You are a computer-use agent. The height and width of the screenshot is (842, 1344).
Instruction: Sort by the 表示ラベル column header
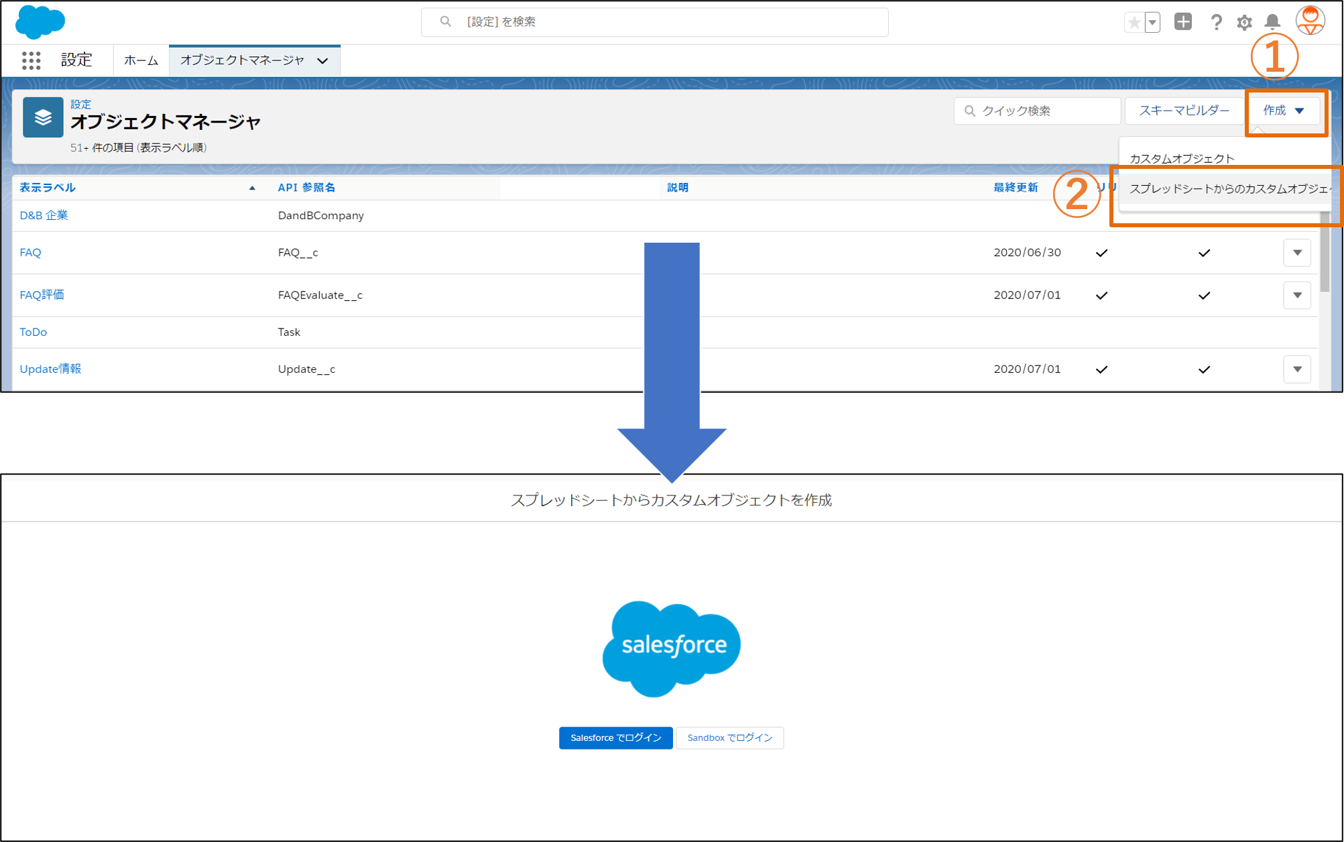[x=47, y=188]
